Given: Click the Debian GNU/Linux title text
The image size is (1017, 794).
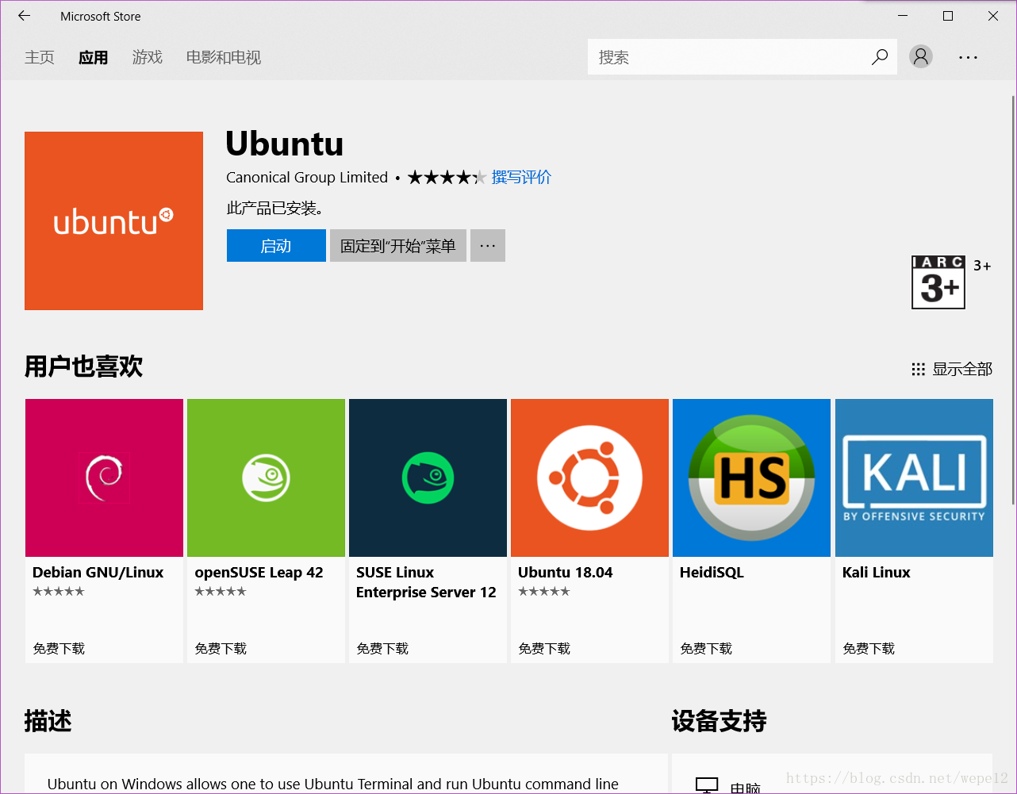Looking at the screenshot, I should pos(98,572).
